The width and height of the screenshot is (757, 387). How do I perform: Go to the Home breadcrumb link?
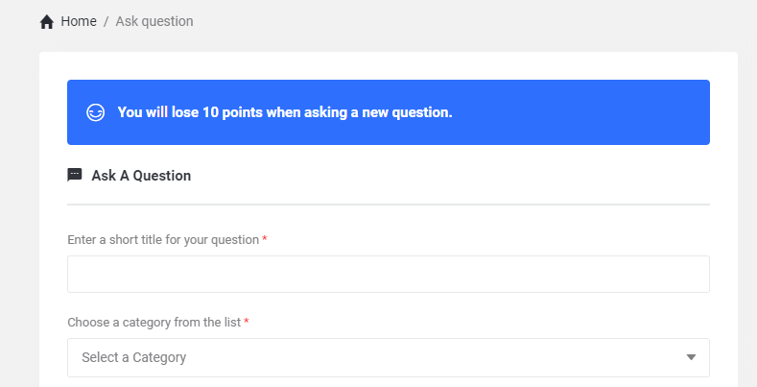click(78, 21)
